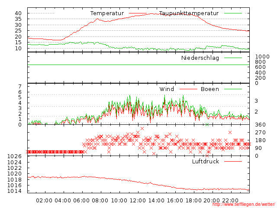
Task: Click the 12:00 time axis label
Action: 138,201
